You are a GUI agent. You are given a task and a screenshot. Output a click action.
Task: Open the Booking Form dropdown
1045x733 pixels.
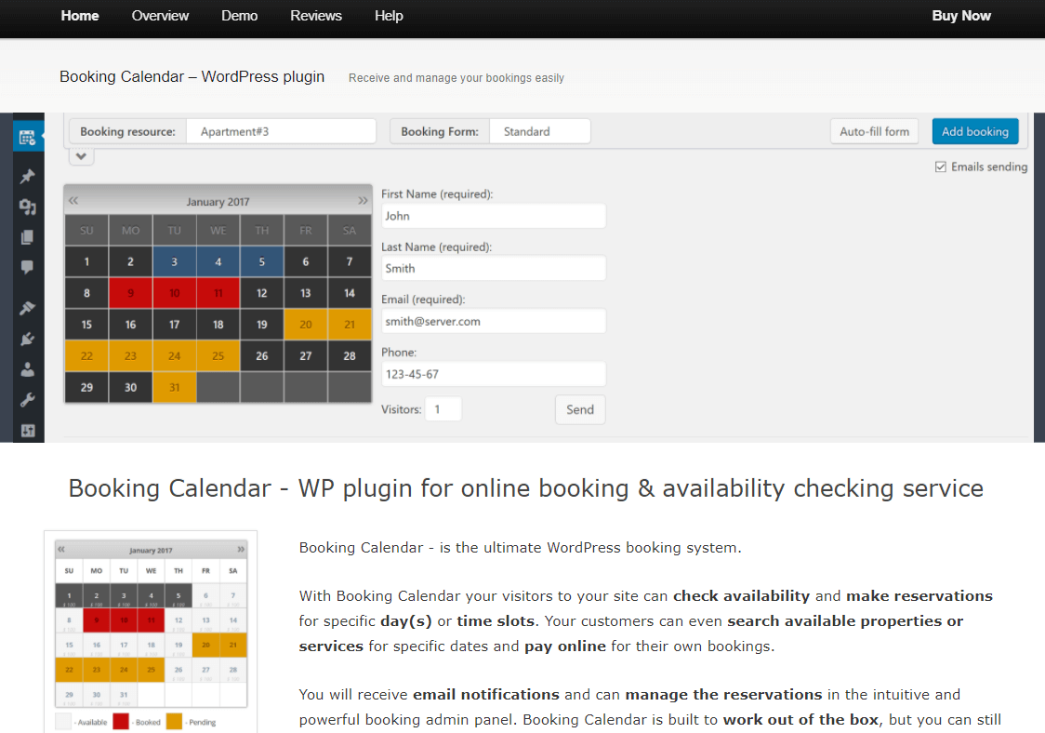[x=540, y=131]
